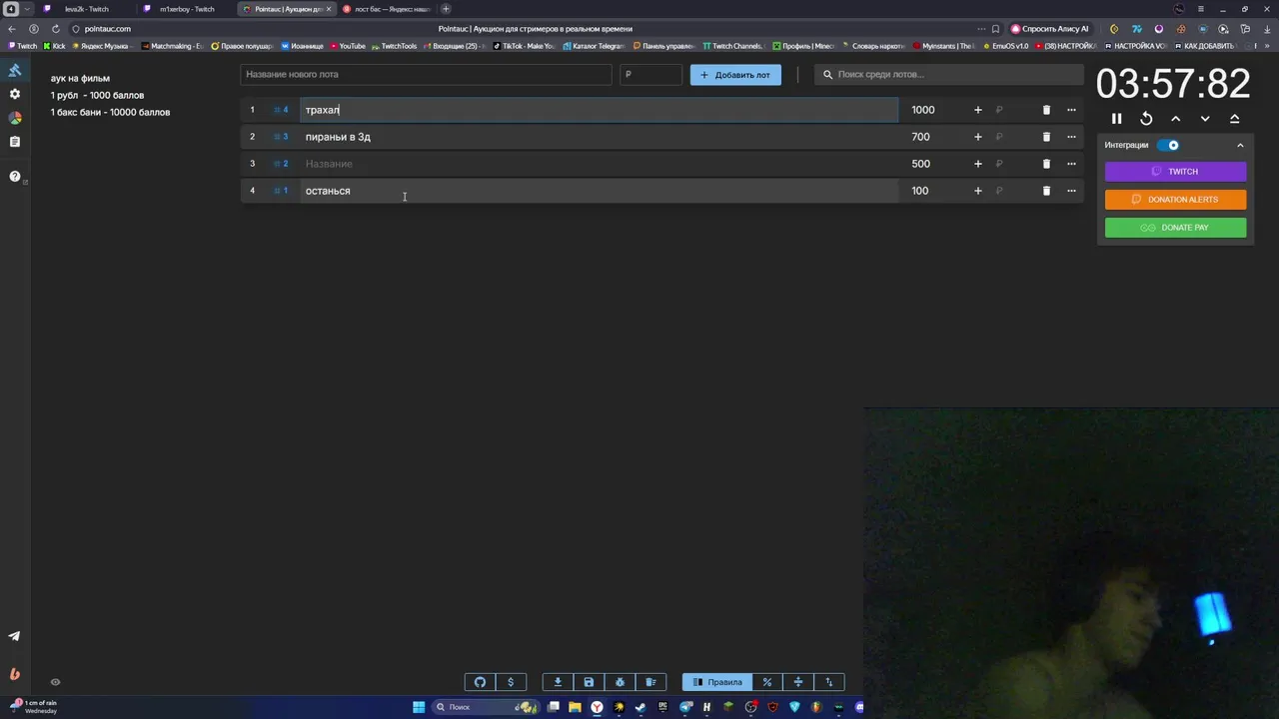Delete the остаться lot
The image size is (1279, 719).
(1046, 191)
